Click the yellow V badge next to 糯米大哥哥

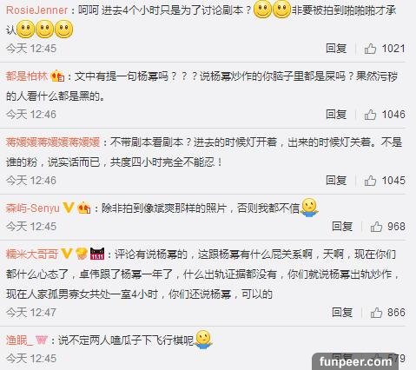click(x=66, y=254)
